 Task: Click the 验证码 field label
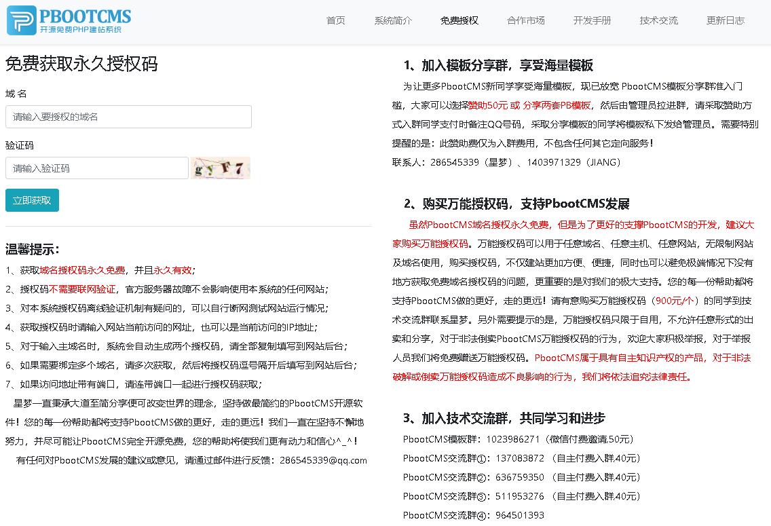pos(20,145)
